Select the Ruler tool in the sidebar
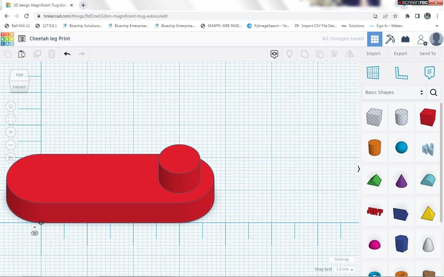The width and height of the screenshot is (444, 277). pos(401,73)
